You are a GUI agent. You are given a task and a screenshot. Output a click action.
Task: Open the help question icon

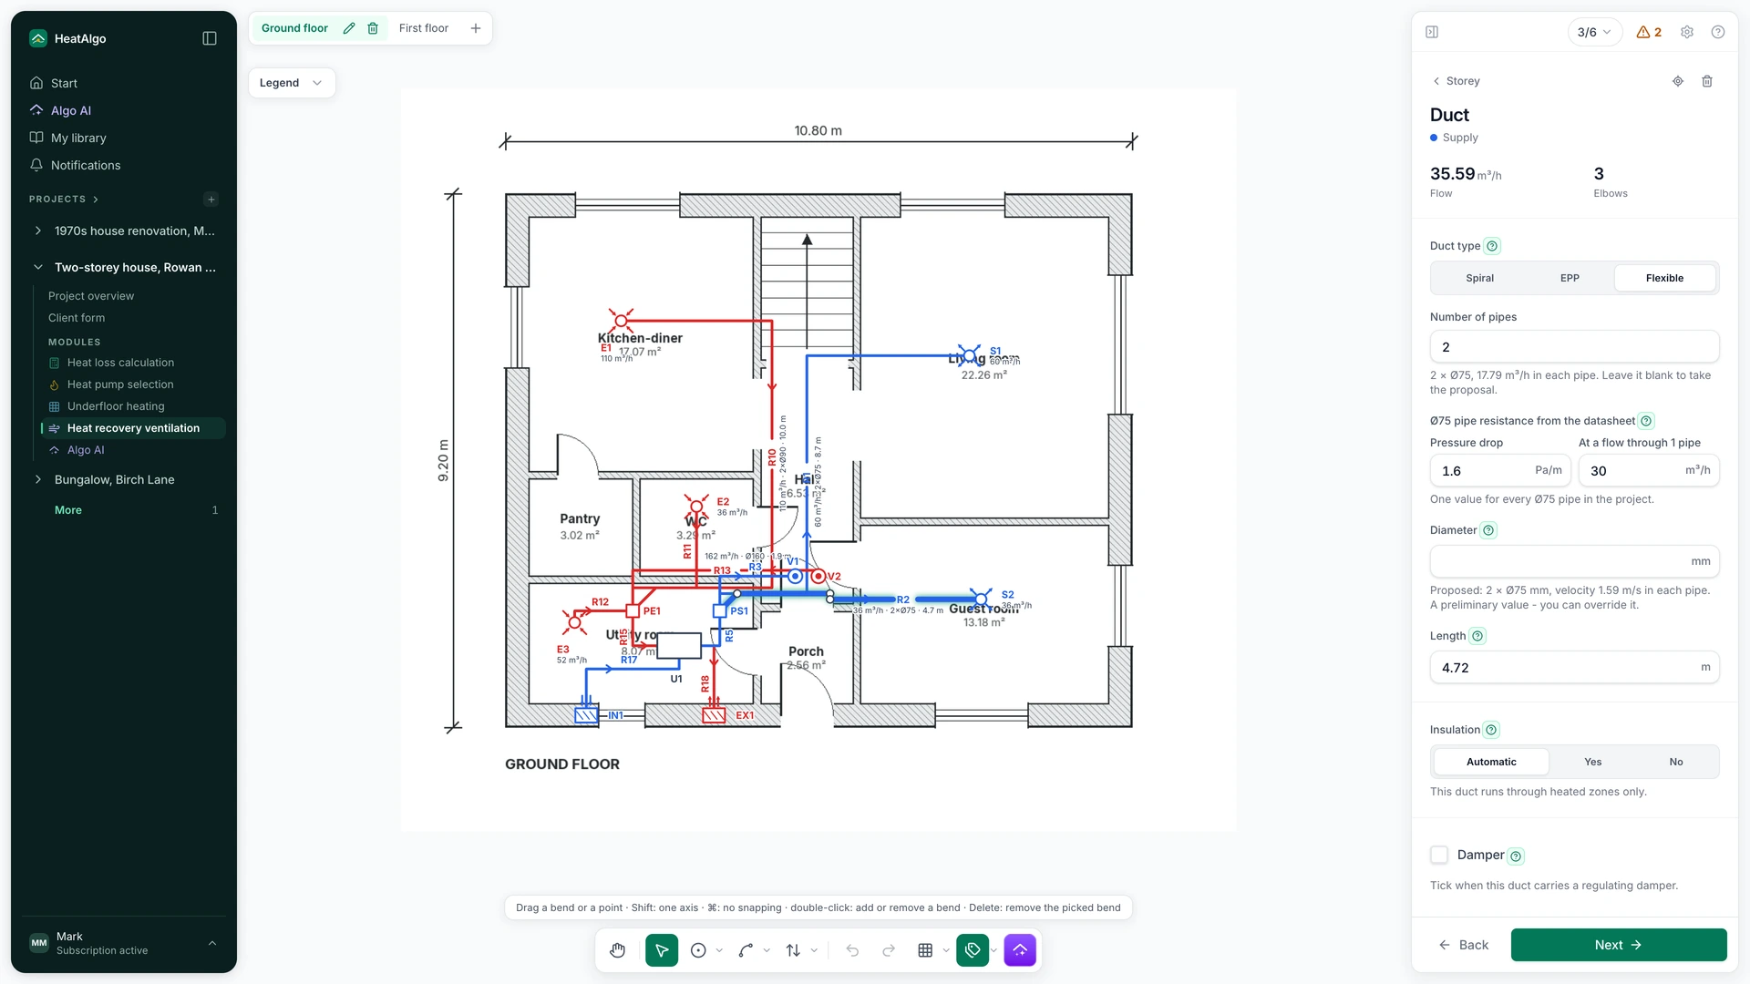click(1718, 32)
